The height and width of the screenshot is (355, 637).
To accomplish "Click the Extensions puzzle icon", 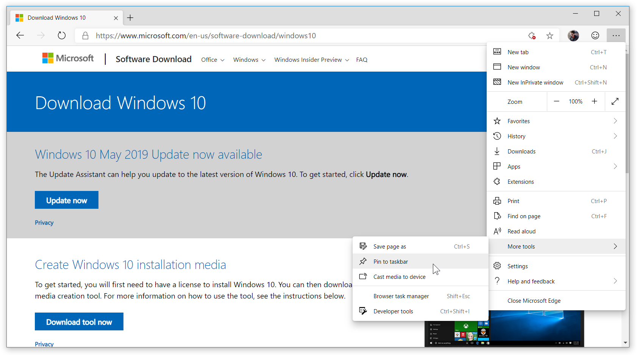I will 497,181.
